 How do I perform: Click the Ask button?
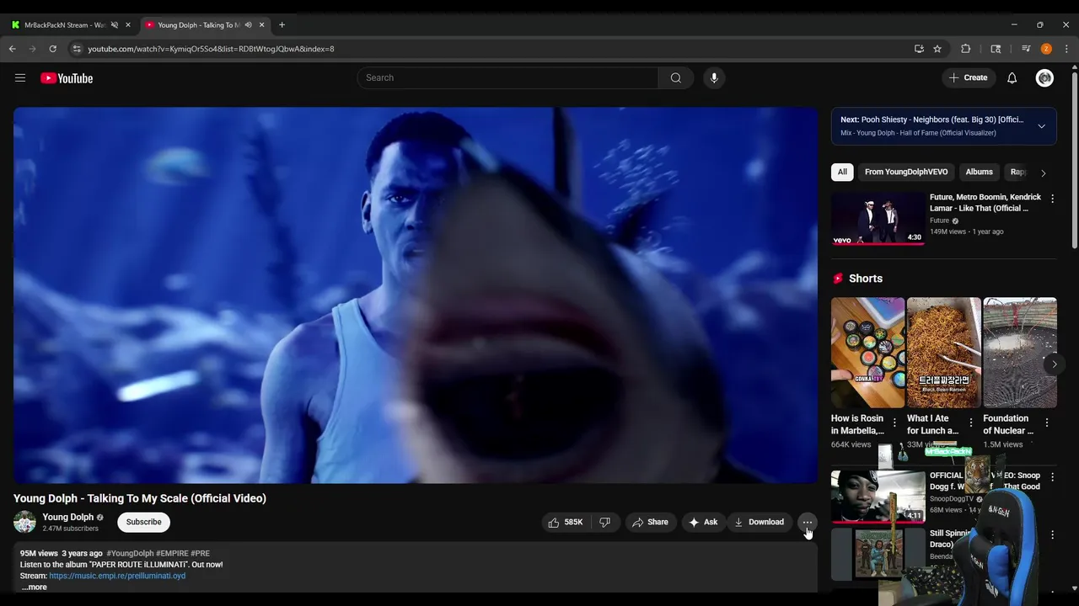point(703,523)
